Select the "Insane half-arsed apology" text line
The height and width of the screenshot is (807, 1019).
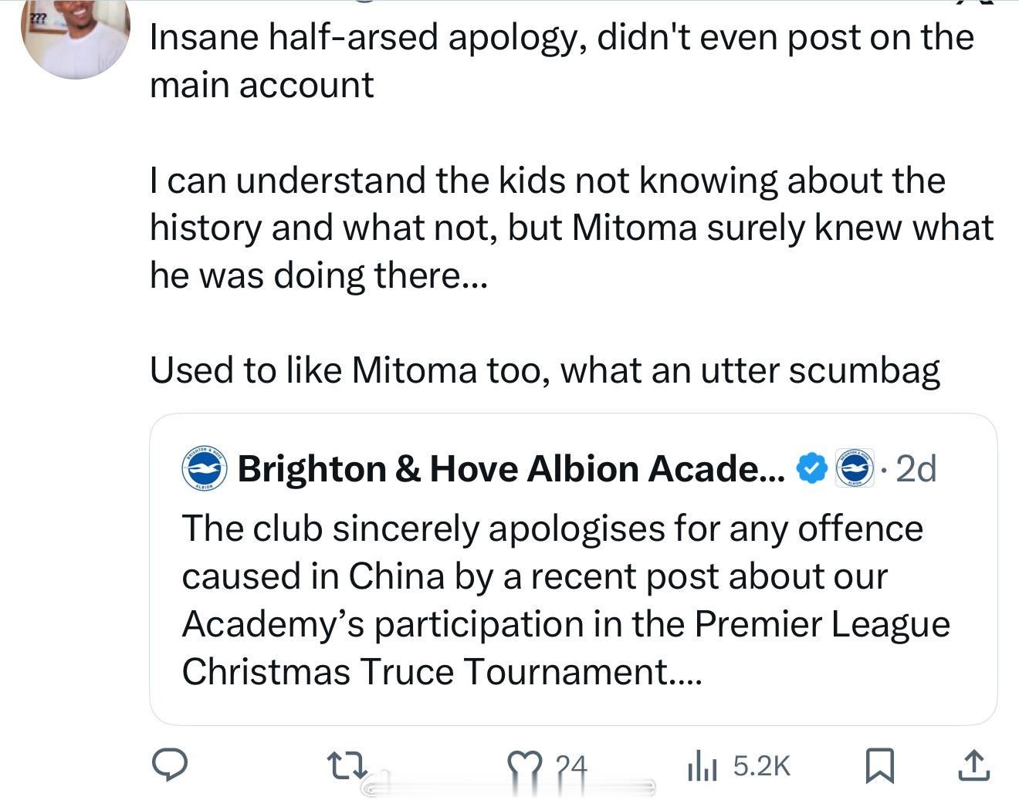[560, 37]
